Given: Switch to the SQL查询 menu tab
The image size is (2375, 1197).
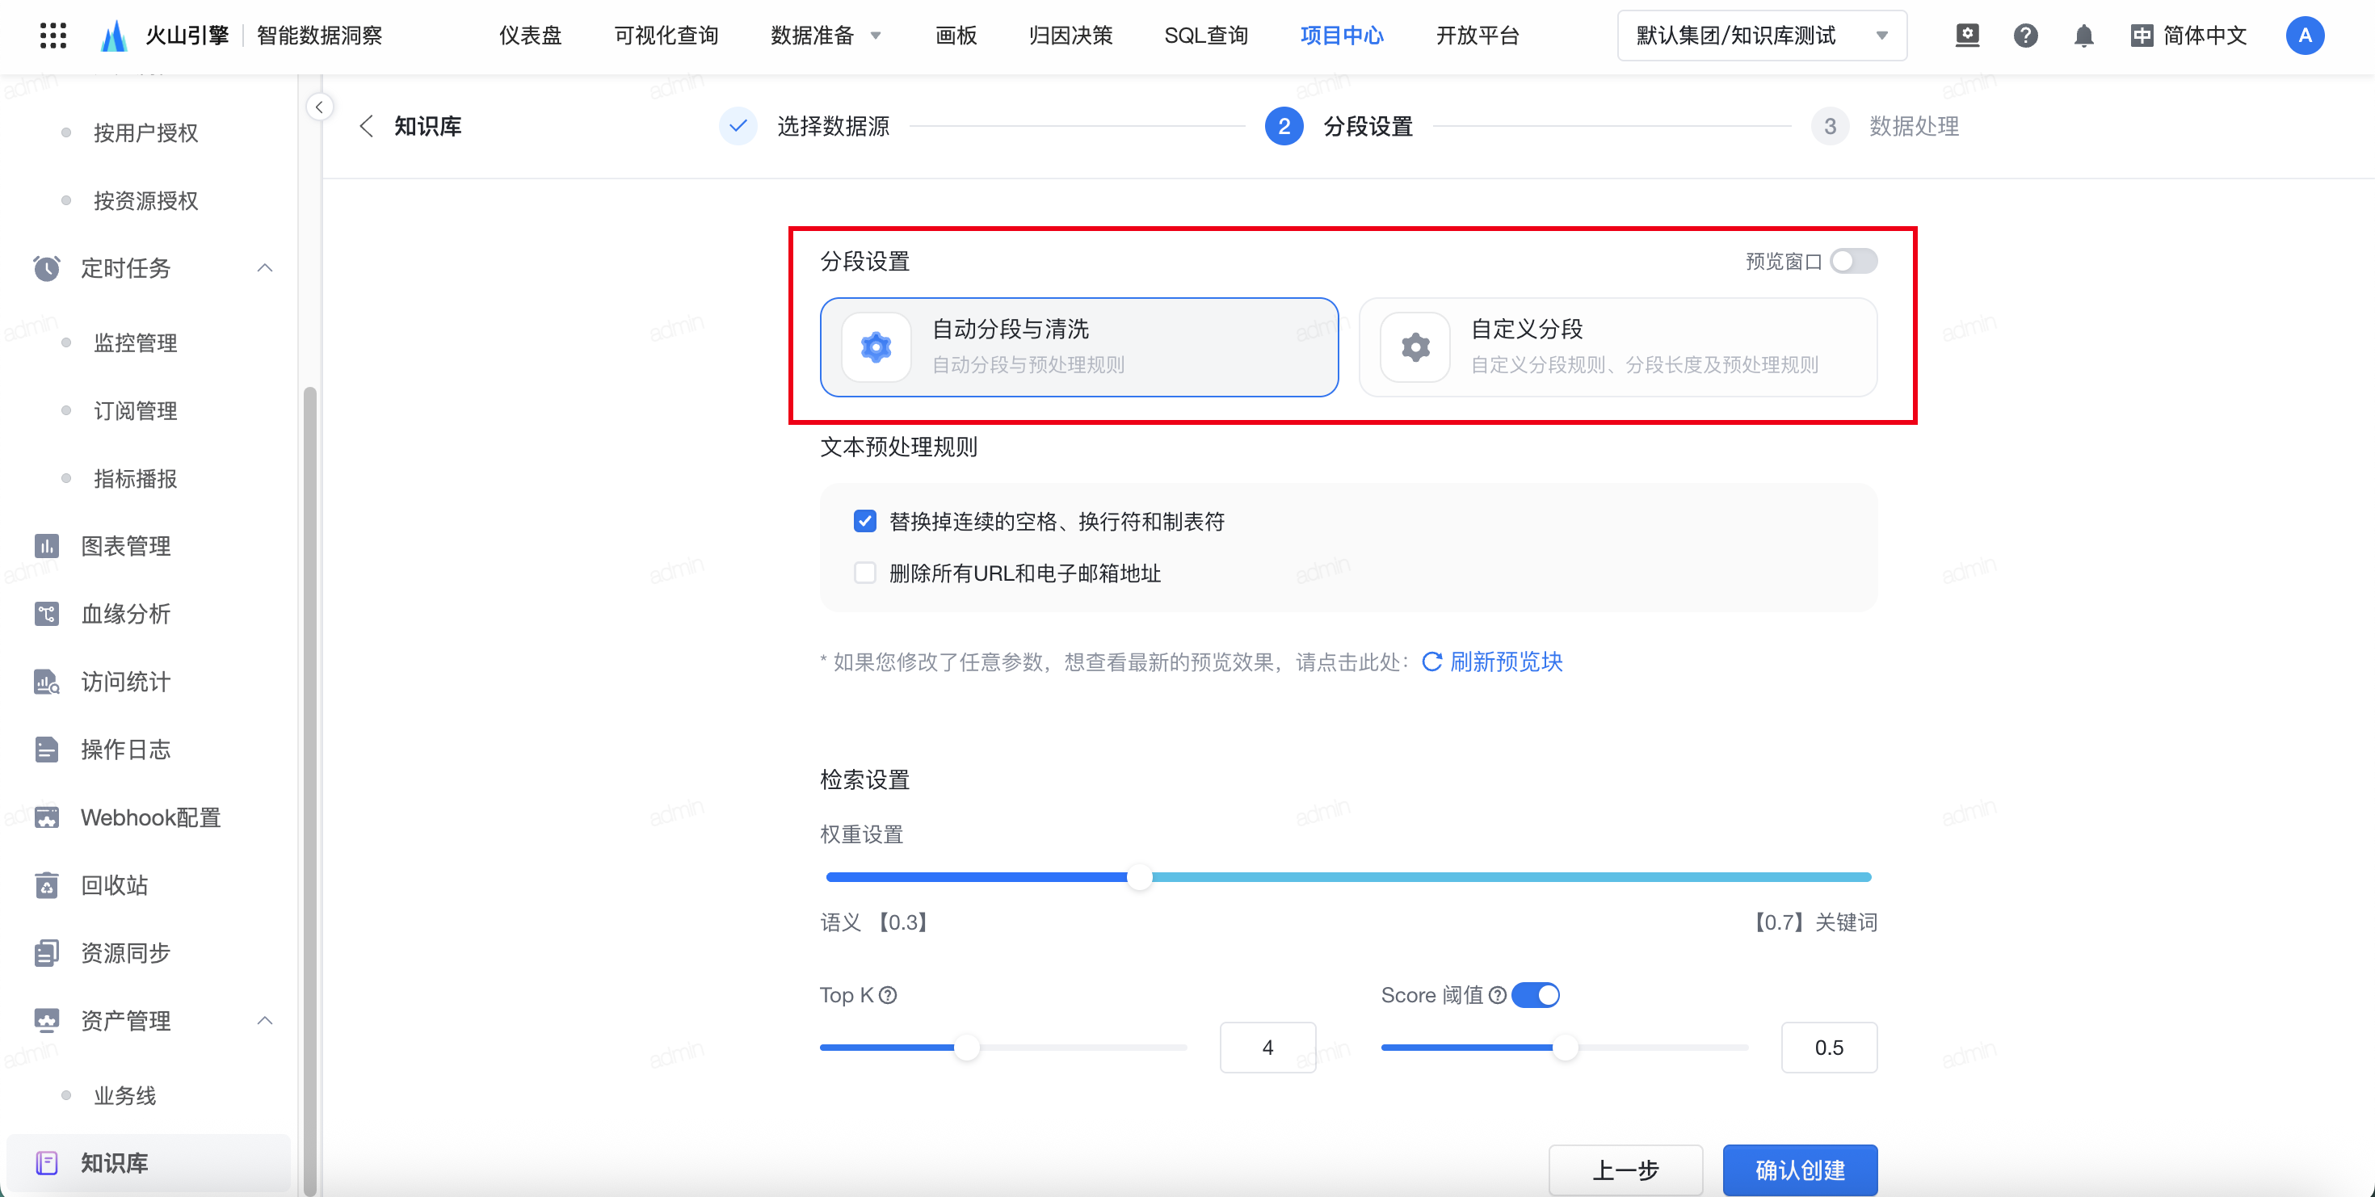Looking at the screenshot, I should pyautogui.click(x=1205, y=36).
